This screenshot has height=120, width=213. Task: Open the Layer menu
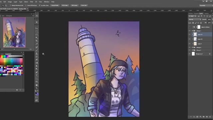pos(15,2)
